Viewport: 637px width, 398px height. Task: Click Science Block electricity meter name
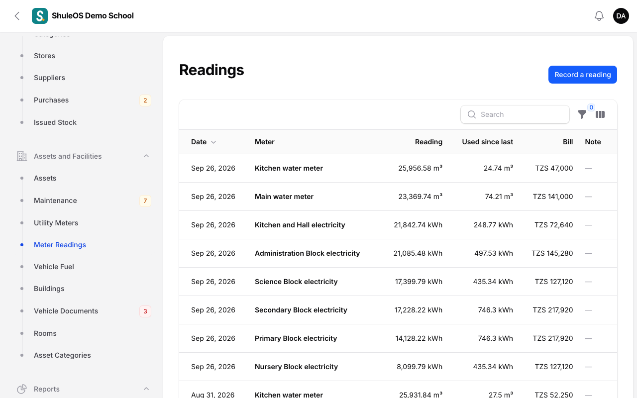296,282
